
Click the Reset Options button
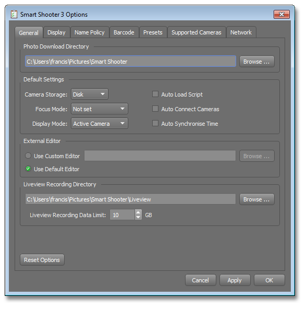42,260
